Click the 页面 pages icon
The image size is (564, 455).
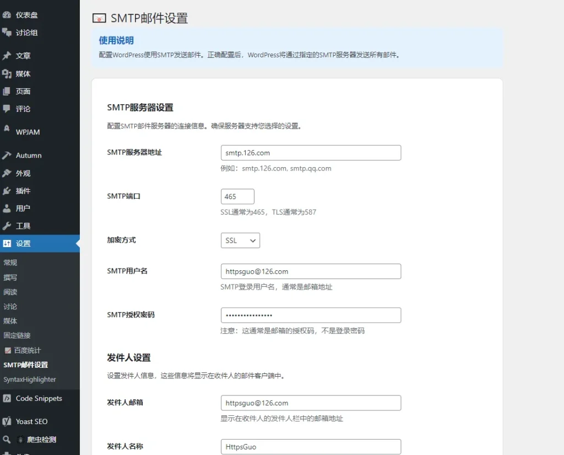coord(7,91)
